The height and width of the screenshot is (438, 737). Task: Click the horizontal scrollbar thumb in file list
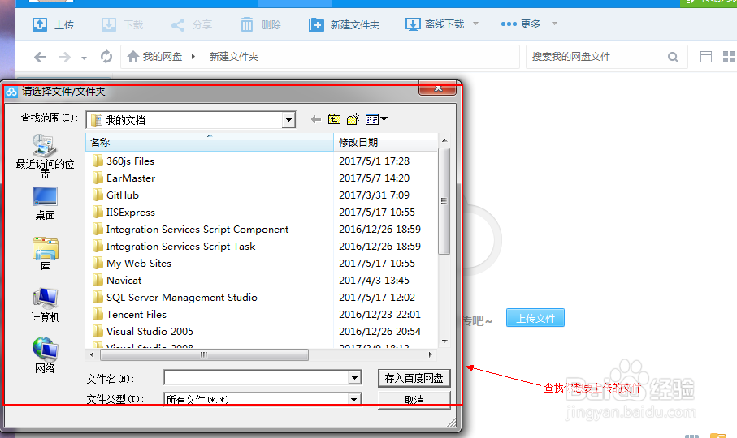(204, 355)
